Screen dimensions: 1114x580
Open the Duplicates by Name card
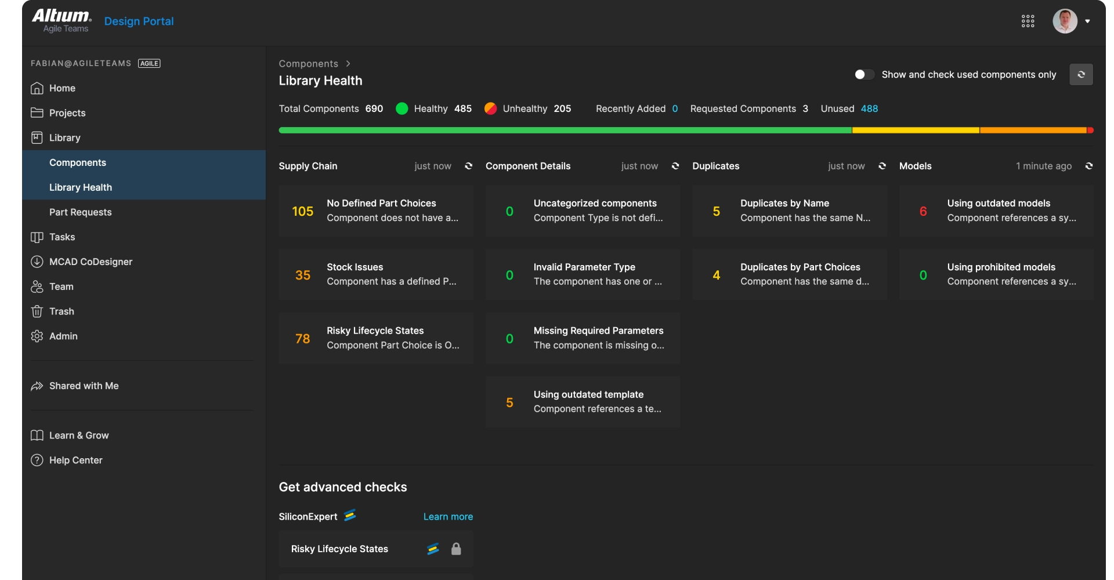point(790,211)
